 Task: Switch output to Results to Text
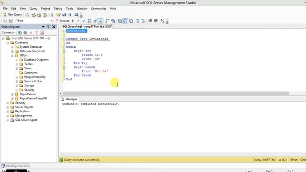click(120, 21)
